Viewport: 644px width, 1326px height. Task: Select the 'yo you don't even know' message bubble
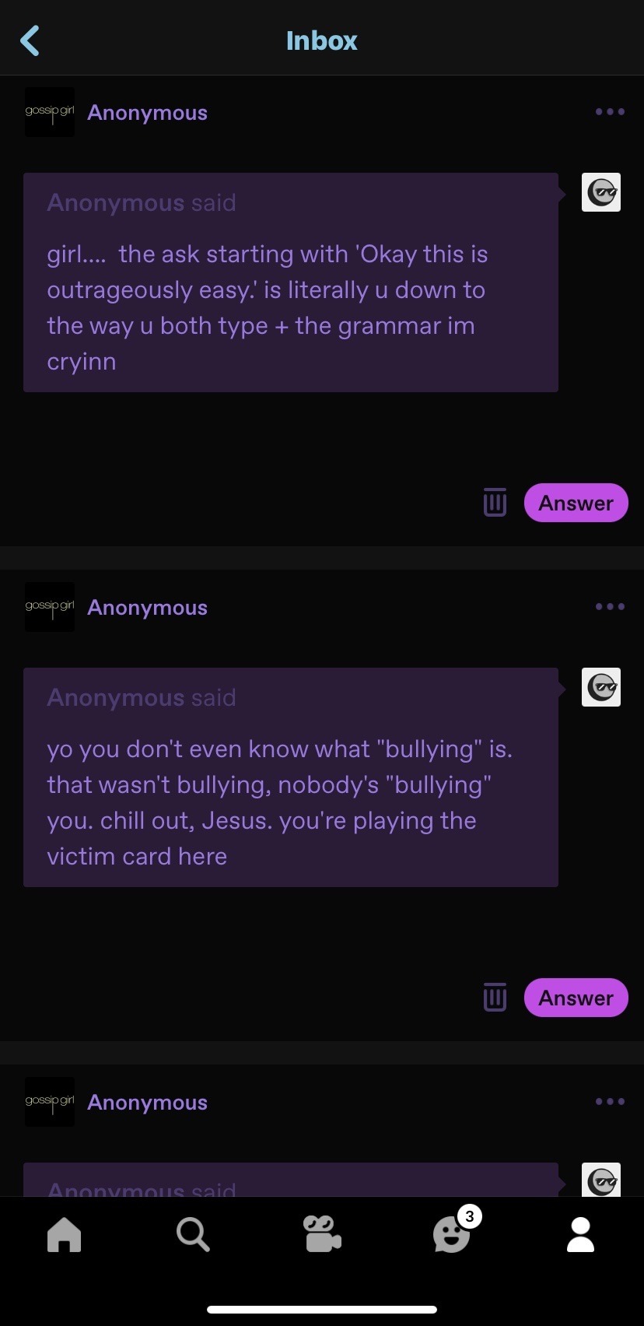click(291, 777)
